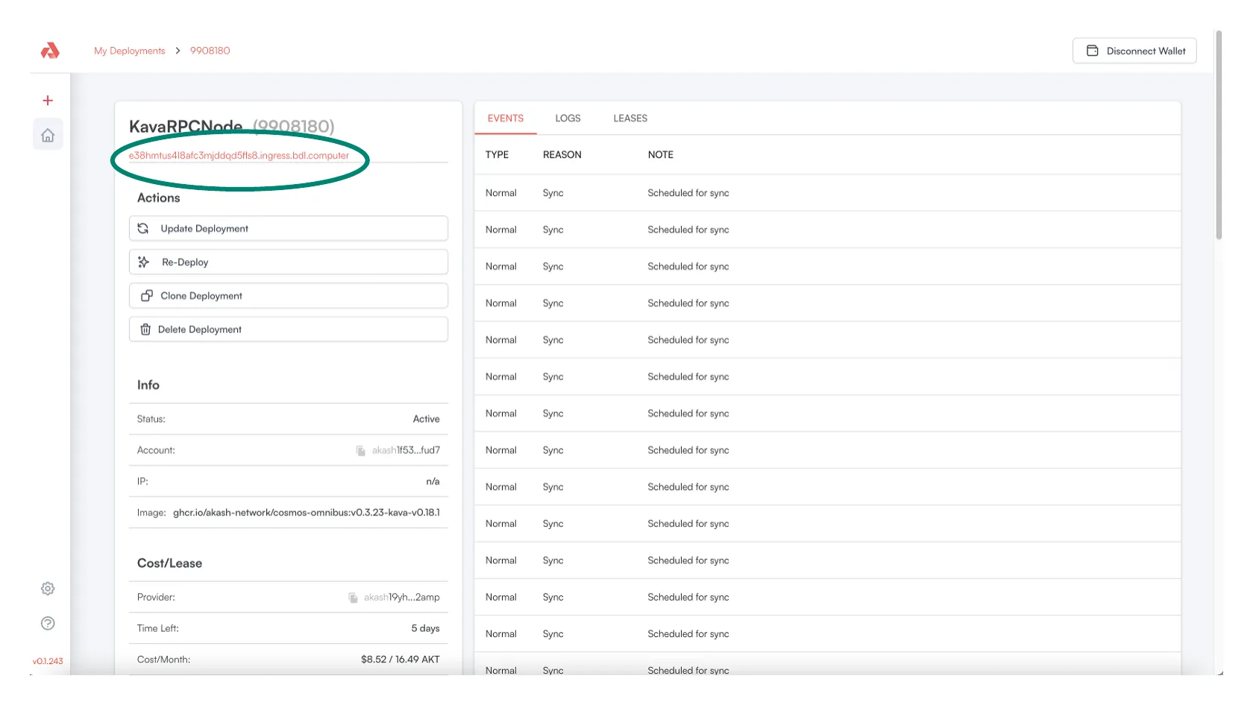The height and width of the screenshot is (705, 1253).
Task: Copy the provider address using copy icon
Action: tap(353, 598)
